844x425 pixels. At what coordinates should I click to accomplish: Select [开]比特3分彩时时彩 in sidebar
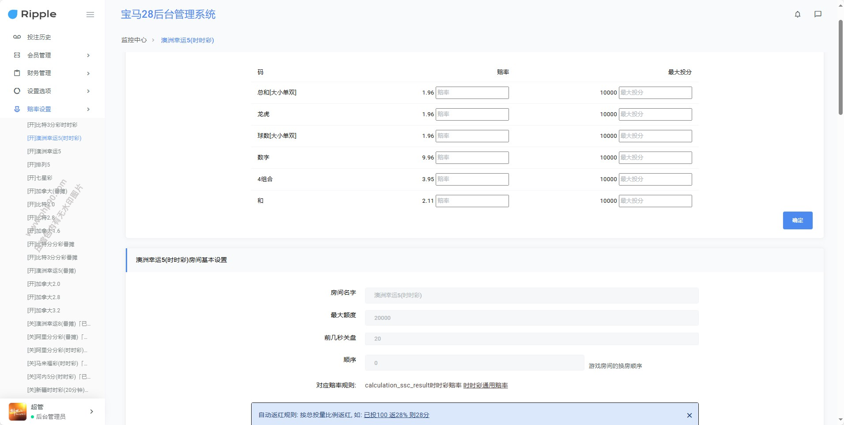point(52,125)
